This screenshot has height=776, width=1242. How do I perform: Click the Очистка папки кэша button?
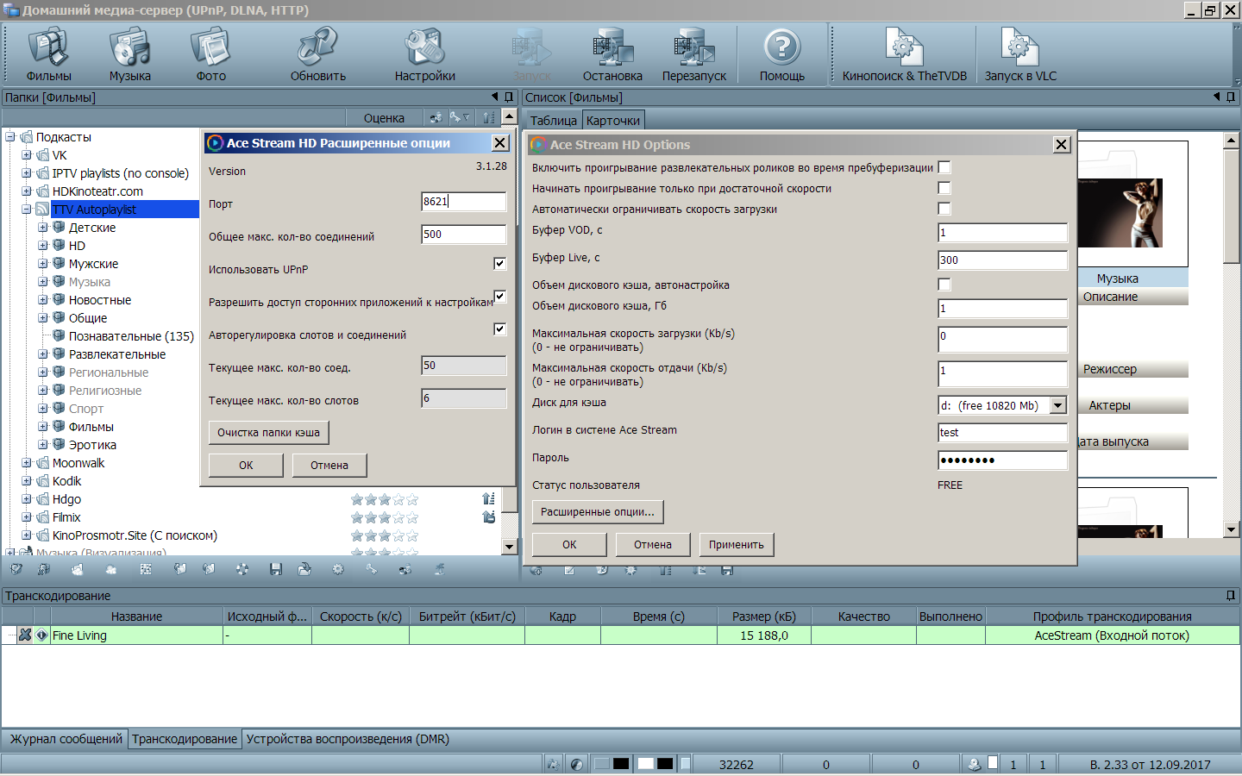[268, 433]
